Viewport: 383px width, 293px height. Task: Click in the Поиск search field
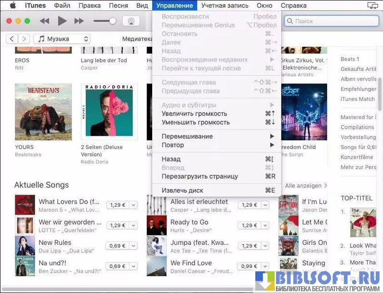332,21
